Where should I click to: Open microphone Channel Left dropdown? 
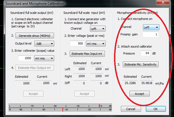151,27
